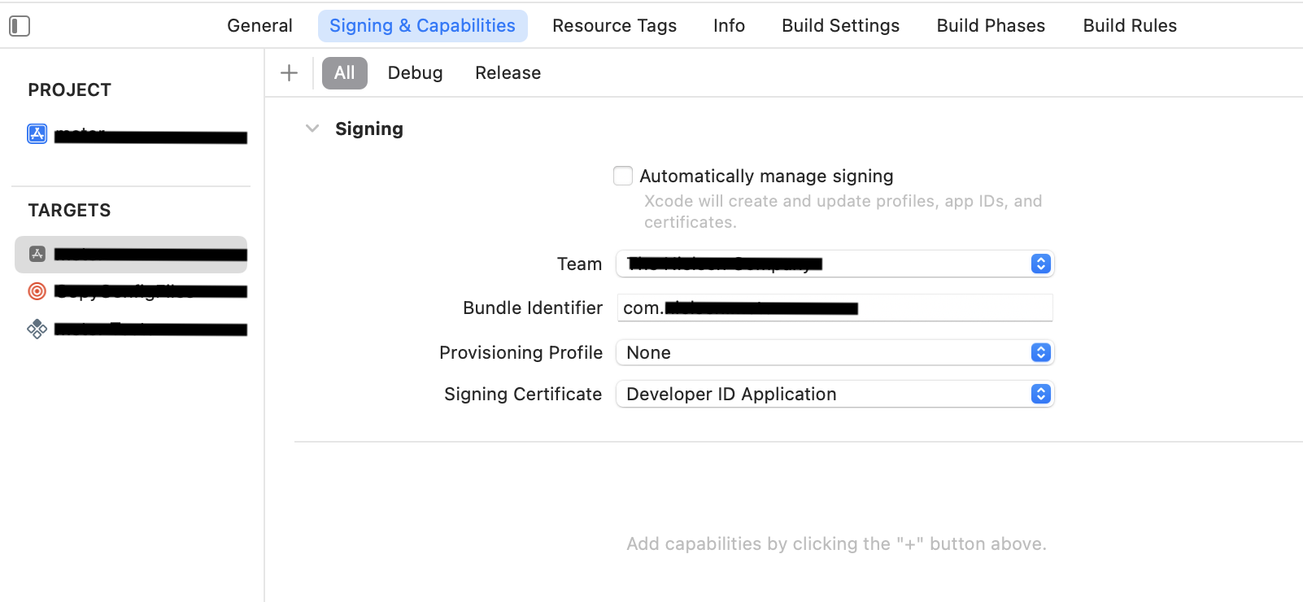Open the Build Rules tab
The width and height of the screenshot is (1303, 602).
[x=1130, y=26]
